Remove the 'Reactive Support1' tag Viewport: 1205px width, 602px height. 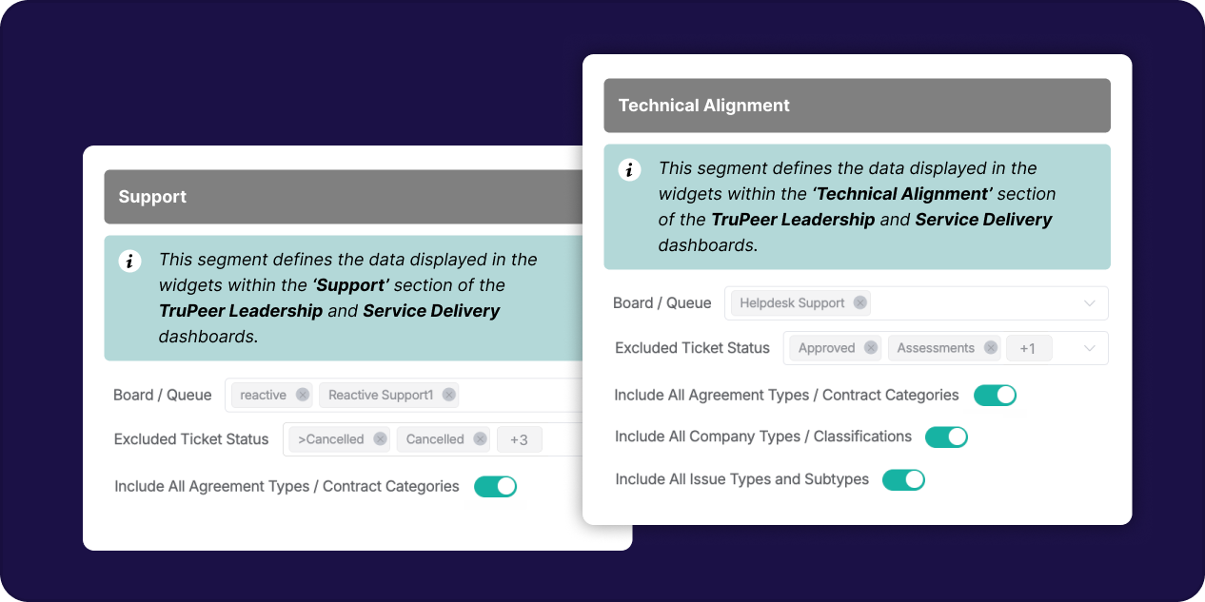tap(449, 395)
